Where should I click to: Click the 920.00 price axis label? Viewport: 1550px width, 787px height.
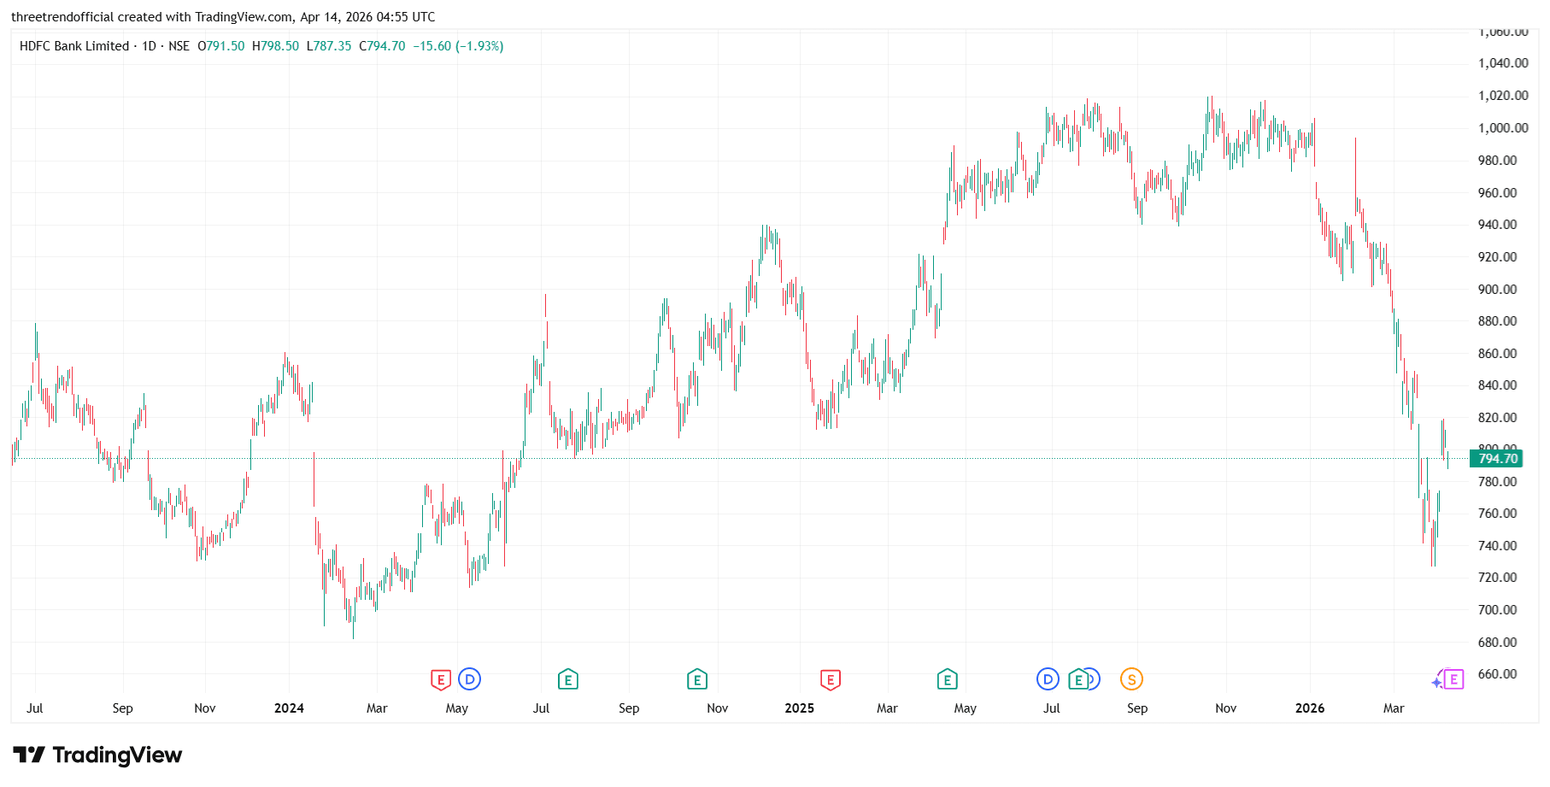pos(1497,257)
